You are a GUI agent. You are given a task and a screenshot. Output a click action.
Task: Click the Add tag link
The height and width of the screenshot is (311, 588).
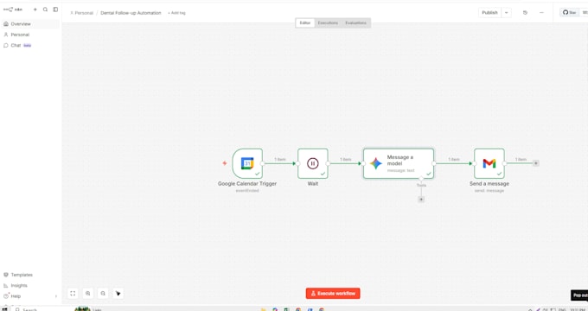click(176, 13)
